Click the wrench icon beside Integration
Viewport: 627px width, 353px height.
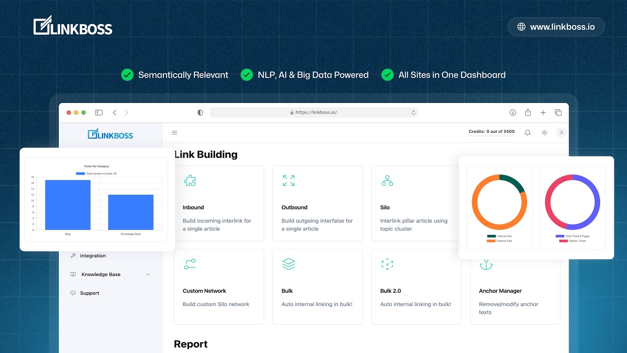(x=73, y=255)
